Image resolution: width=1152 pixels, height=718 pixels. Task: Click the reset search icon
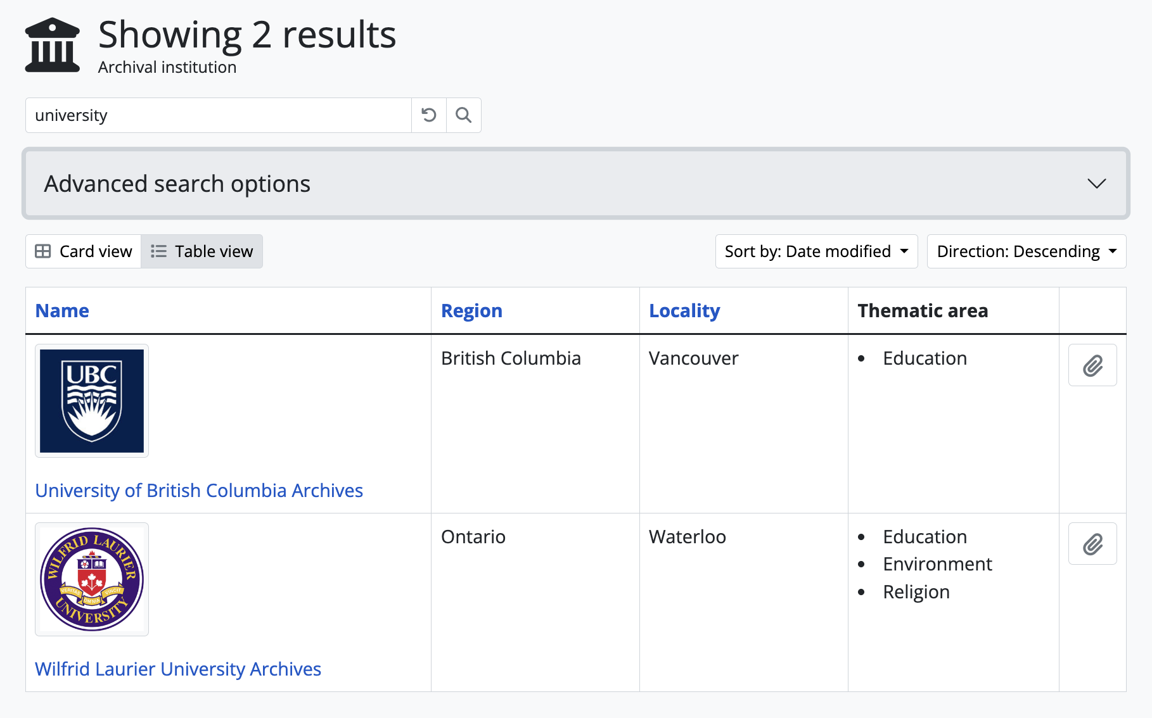429,115
